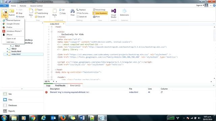Viewport: 216px width, 121px height.
Task: Open the Databases workspace
Action: click(x=12, y=105)
